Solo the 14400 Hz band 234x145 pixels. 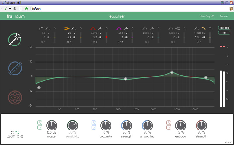210,28
